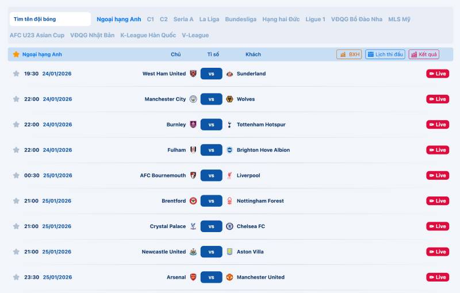Click the Burnley crest icon
Viewport: 460px width, 293px height.
coord(193,125)
